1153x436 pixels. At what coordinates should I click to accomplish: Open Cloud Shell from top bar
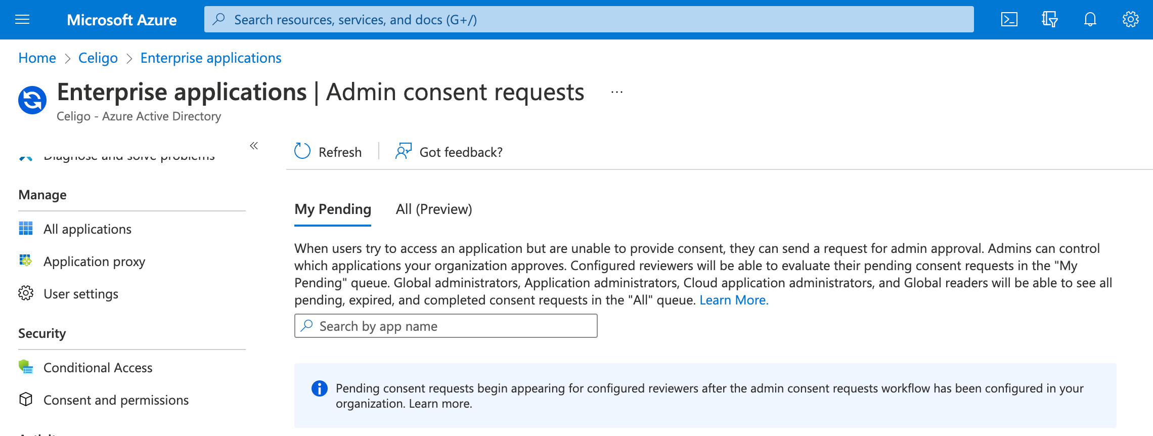click(1009, 20)
